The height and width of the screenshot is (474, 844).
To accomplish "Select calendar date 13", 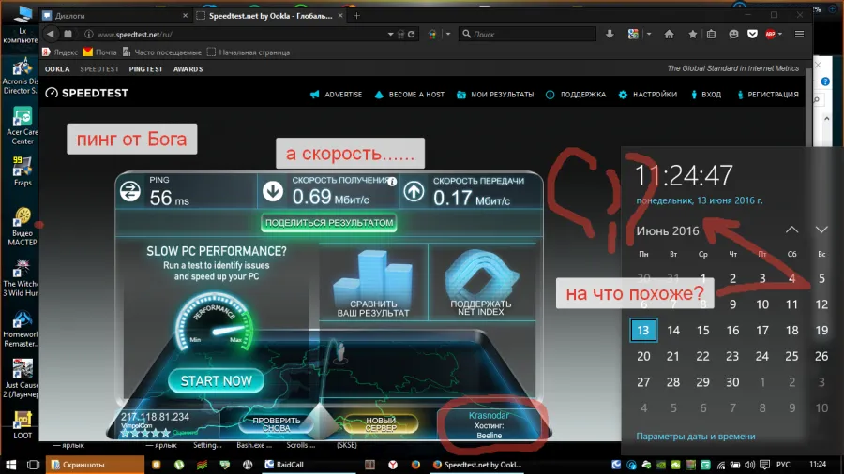I will point(643,330).
